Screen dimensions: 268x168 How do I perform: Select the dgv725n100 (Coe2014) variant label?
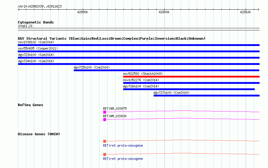92,67
